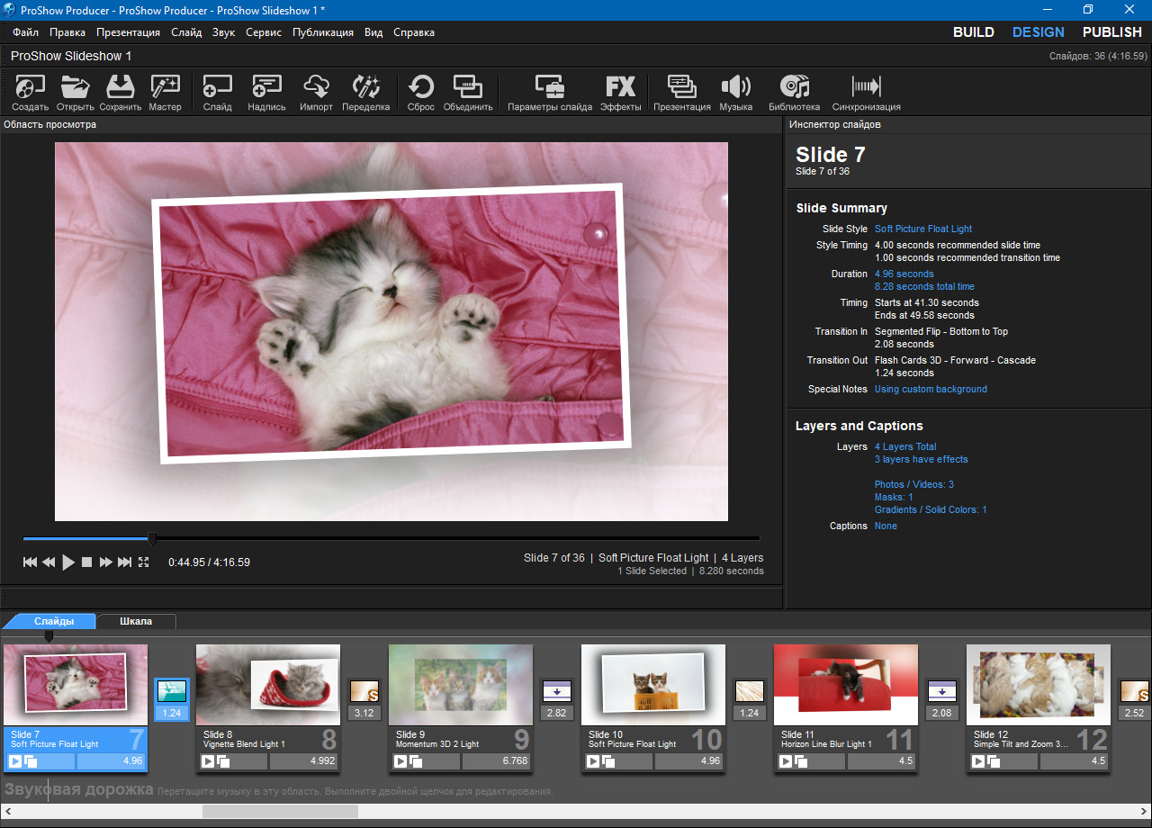This screenshot has height=828, width=1152.
Task: Open the Библиотека music library
Action: tap(794, 88)
